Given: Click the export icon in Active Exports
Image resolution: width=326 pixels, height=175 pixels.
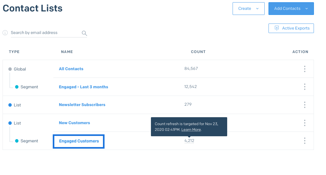Looking at the screenshot, I should tap(276, 28).
